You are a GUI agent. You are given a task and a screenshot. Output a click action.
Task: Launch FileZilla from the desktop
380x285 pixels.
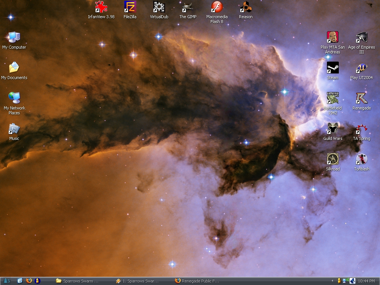point(130,7)
